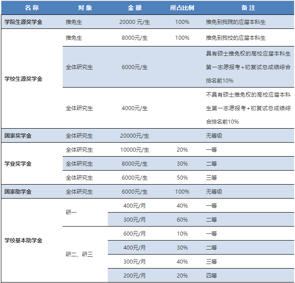Image resolution: width=295 pixels, height=283 pixels.
Task: Click 100% in the 学院生源奖学金 row
Action: click(182, 22)
